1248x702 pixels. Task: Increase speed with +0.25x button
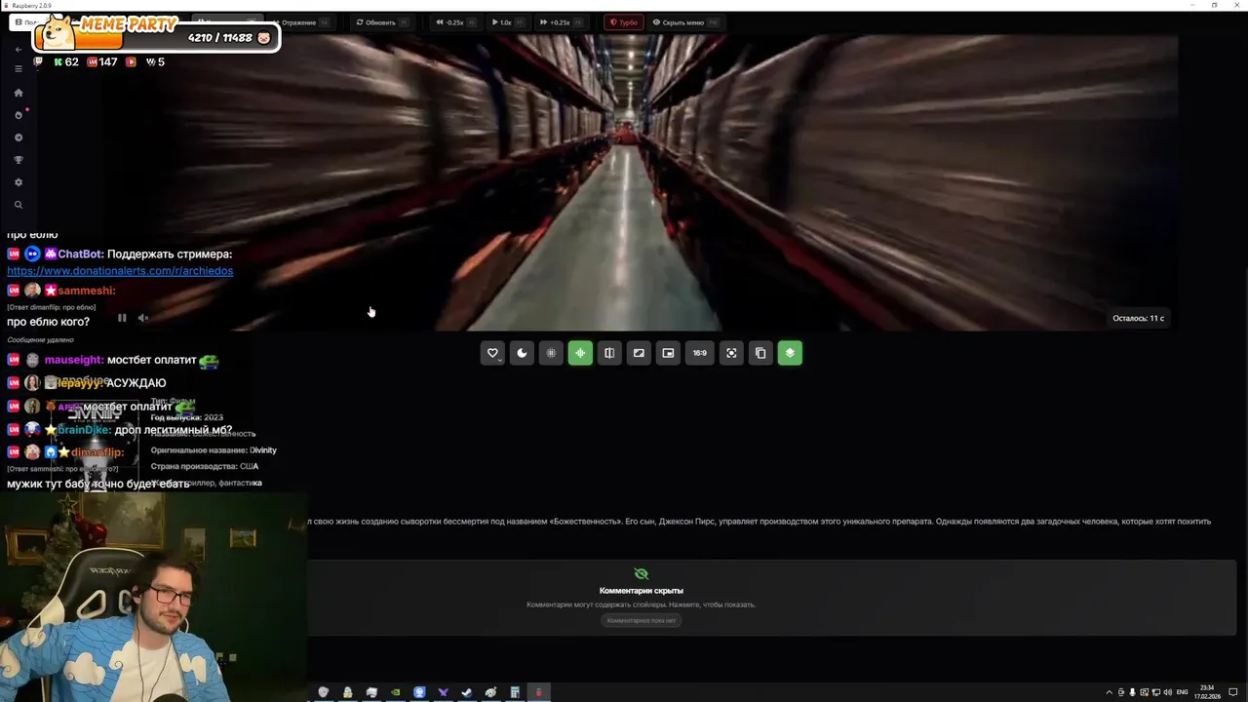point(561,22)
